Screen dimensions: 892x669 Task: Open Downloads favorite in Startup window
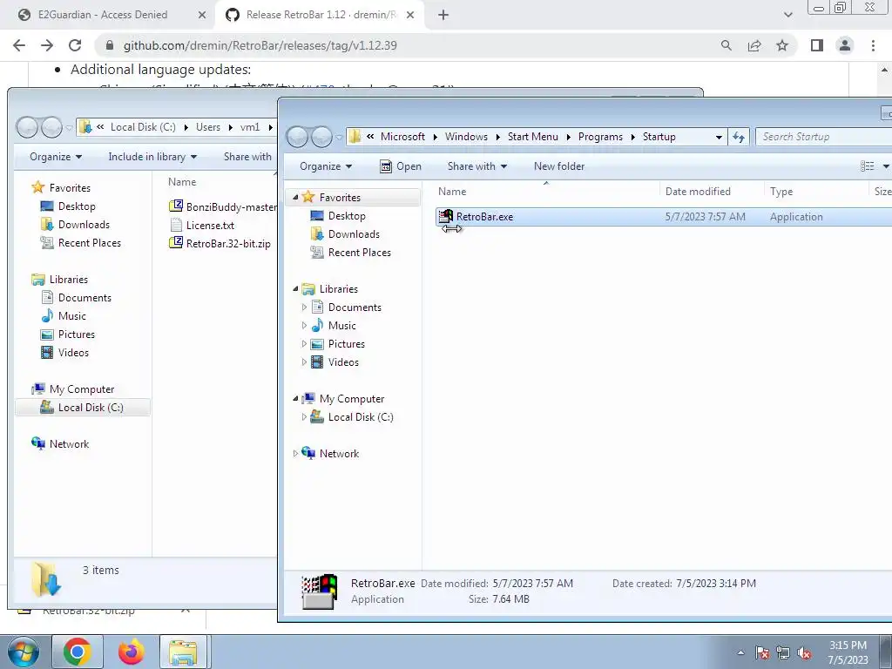345,233
